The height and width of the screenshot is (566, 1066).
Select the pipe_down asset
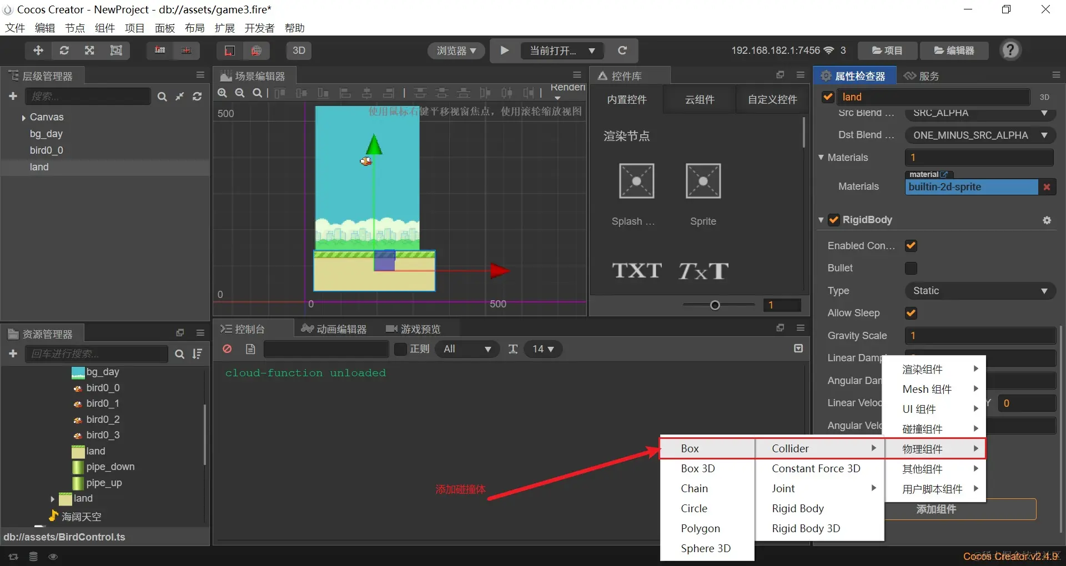(110, 467)
